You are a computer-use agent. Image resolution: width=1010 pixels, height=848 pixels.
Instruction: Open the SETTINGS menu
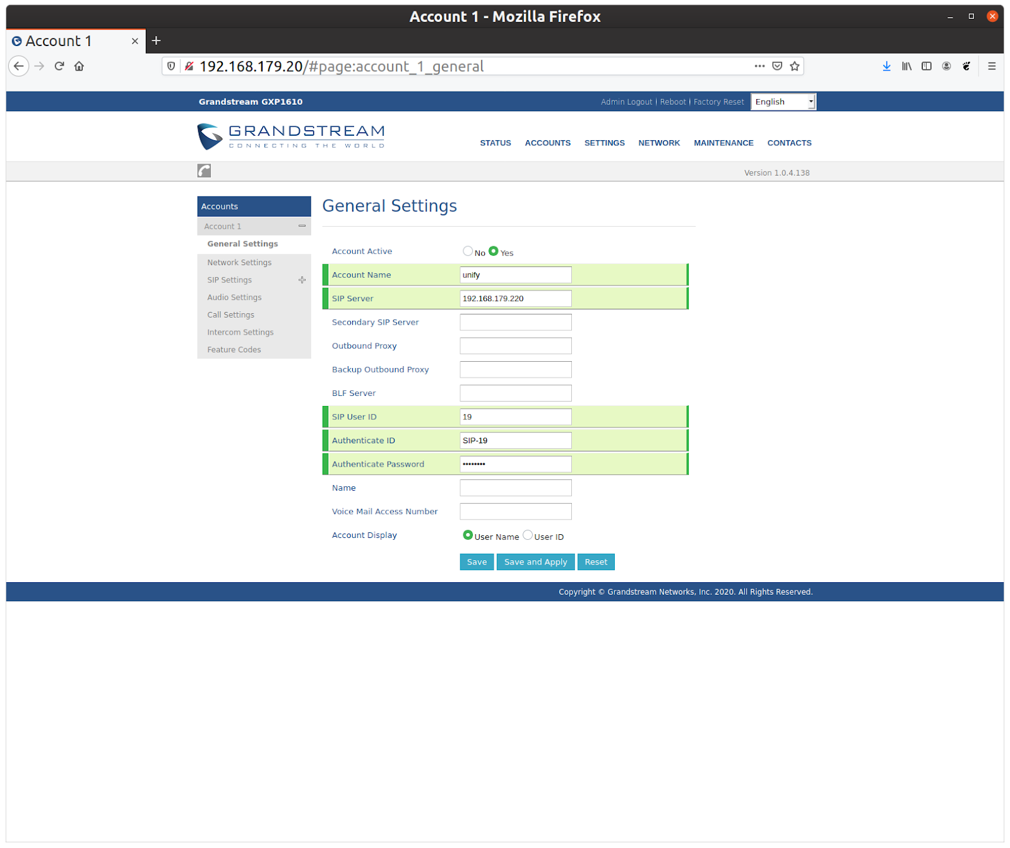tap(605, 143)
